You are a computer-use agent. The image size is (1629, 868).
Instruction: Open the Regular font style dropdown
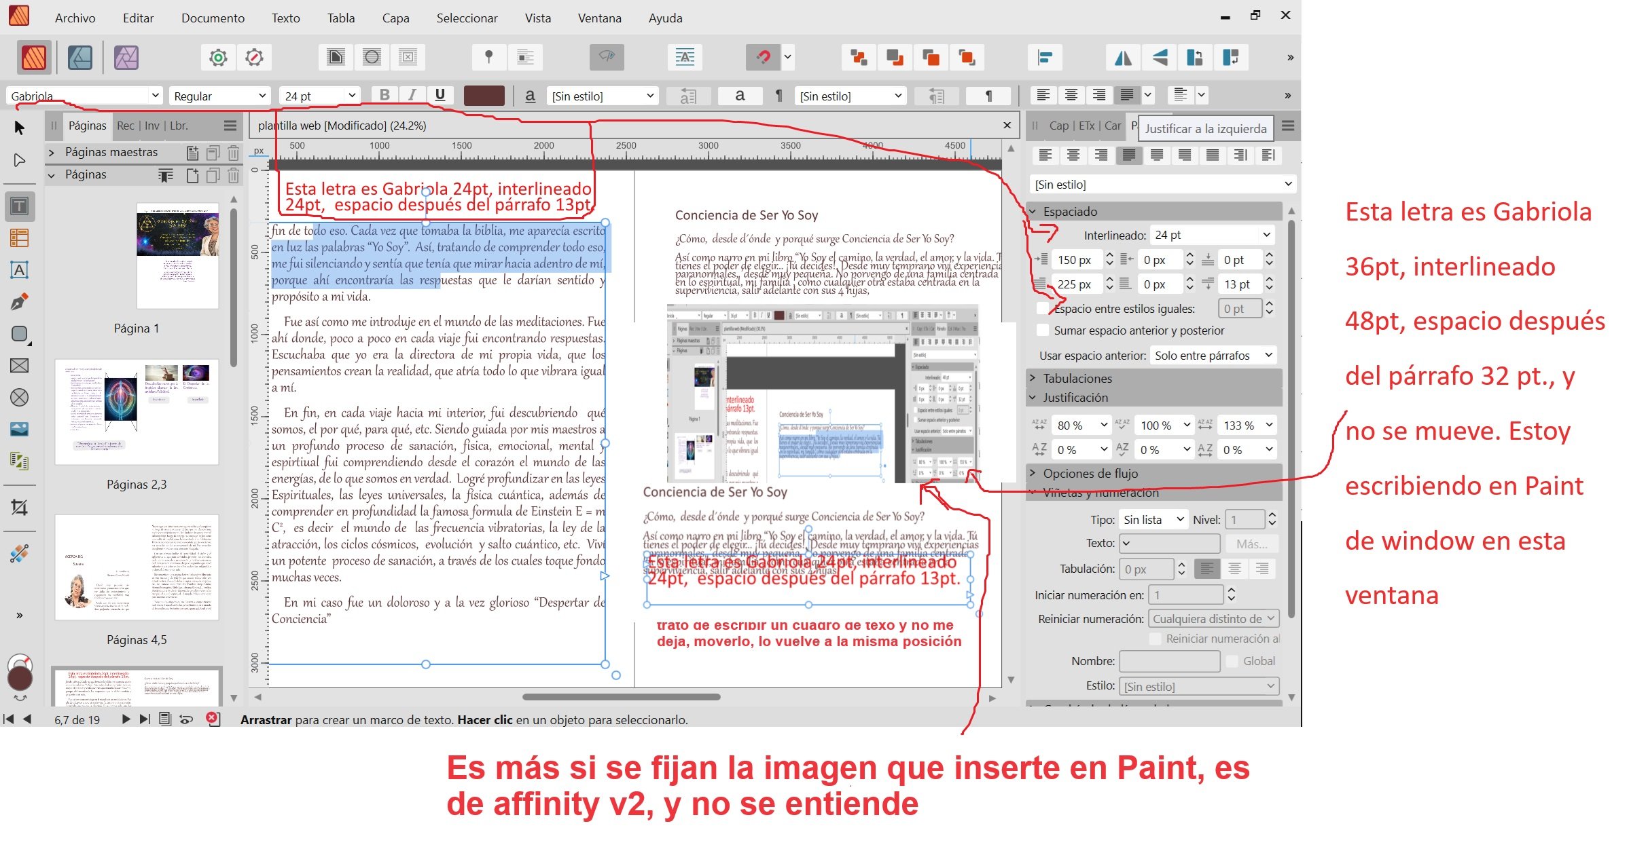pos(262,95)
